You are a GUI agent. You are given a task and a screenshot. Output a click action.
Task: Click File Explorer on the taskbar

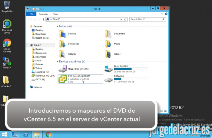tap(37, 134)
